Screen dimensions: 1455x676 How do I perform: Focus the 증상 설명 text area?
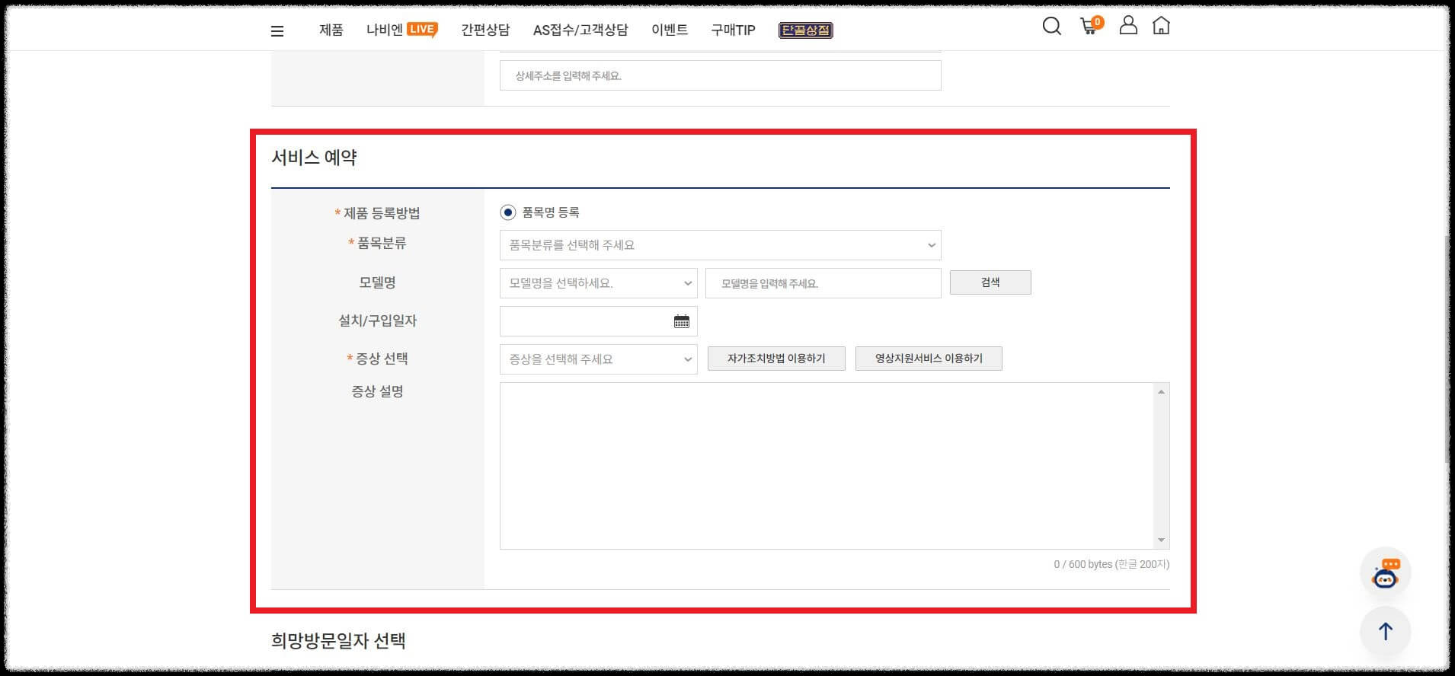pyautogui.click(x=834, y=466)
